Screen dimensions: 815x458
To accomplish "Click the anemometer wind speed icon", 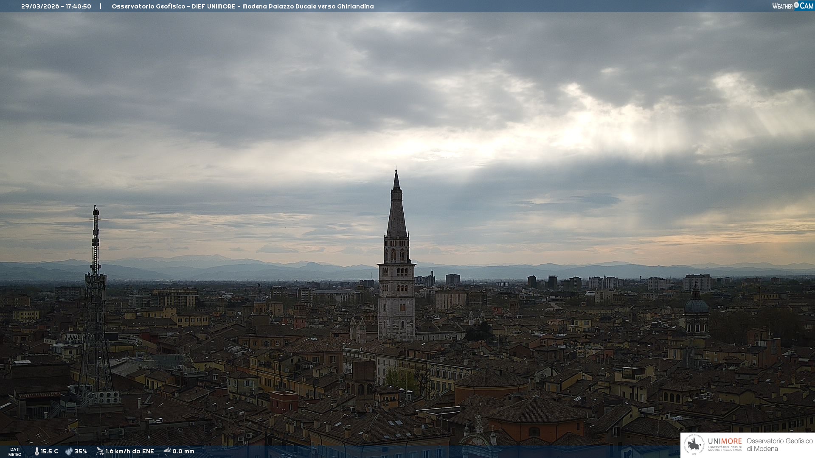I will pos(100,451).
